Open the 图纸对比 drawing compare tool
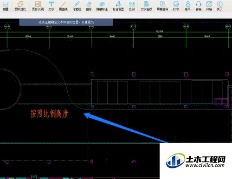 20,6
